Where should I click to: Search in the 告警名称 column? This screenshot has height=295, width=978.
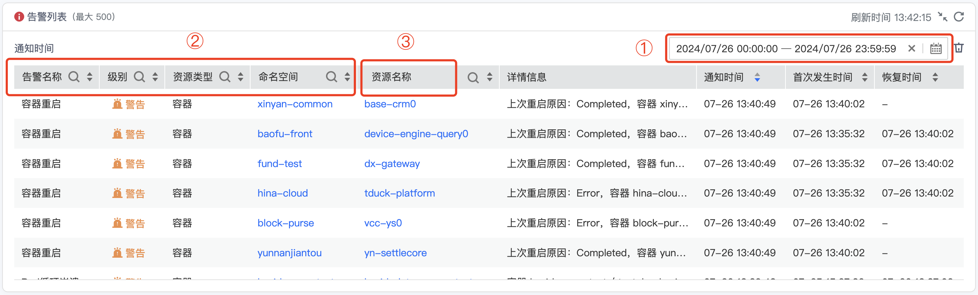74,77
